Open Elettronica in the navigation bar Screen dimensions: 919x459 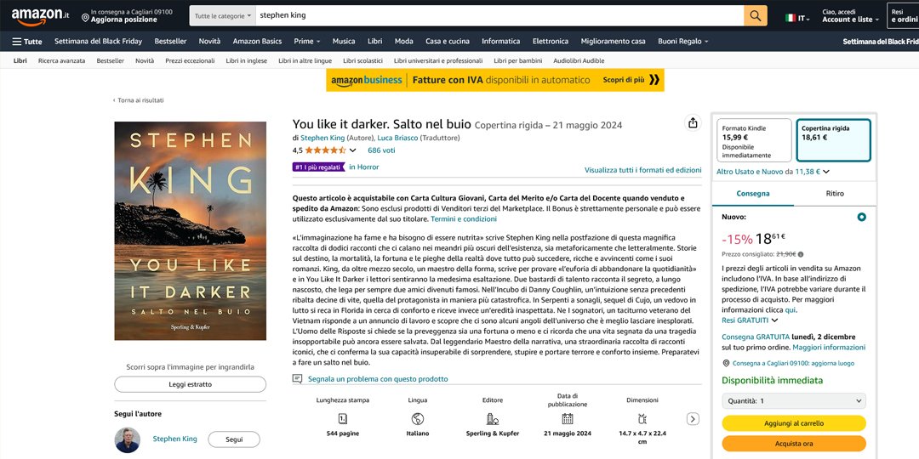tap(551, 42)
